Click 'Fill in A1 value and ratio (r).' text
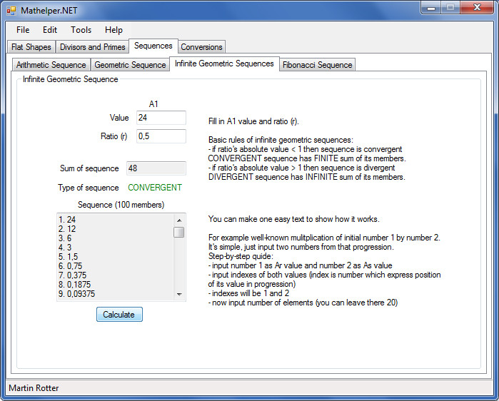The image size is (499, 401). [x=253, y=121]
